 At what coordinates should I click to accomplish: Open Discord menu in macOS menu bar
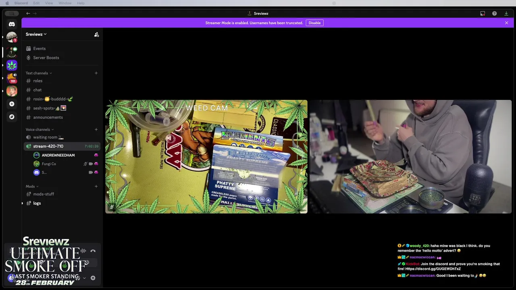pyautogui.click(x=21, y=3)
